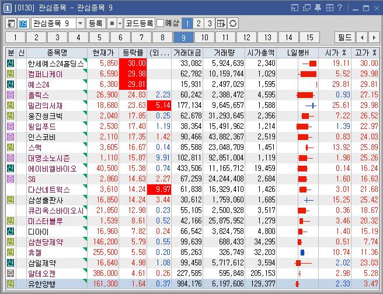Click the help question mark icon
This screenshot has width=383, height=294.
[340, 8]
